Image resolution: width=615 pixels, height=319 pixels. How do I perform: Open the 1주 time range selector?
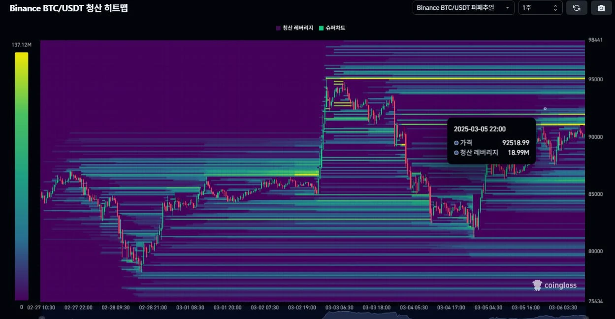point(540,8)
